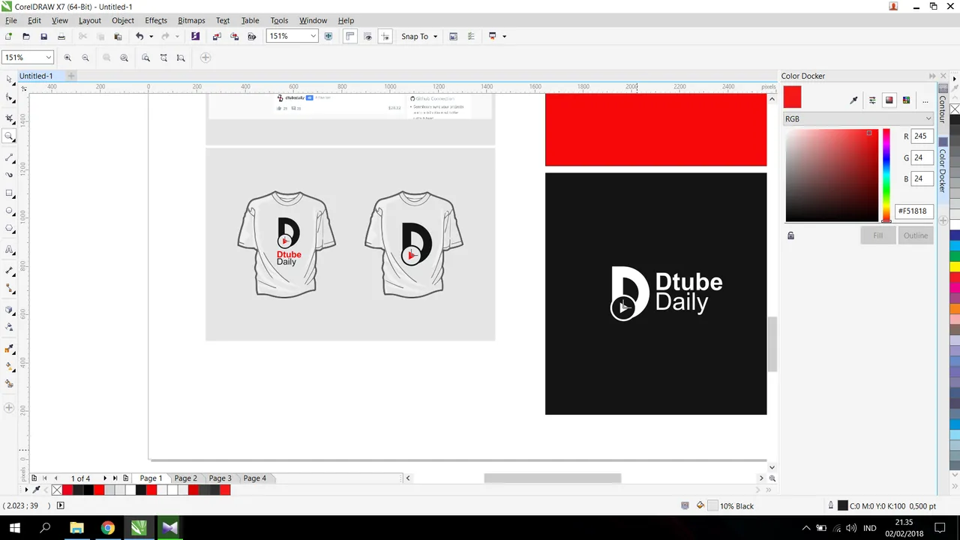
Task: Select the Polygon tool
Action: click(9, 229)
